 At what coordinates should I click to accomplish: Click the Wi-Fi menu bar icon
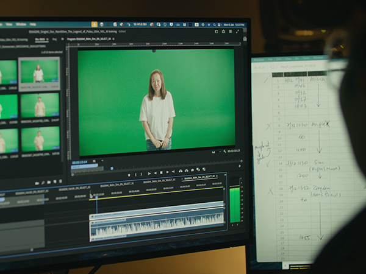(x=209, y=25)
